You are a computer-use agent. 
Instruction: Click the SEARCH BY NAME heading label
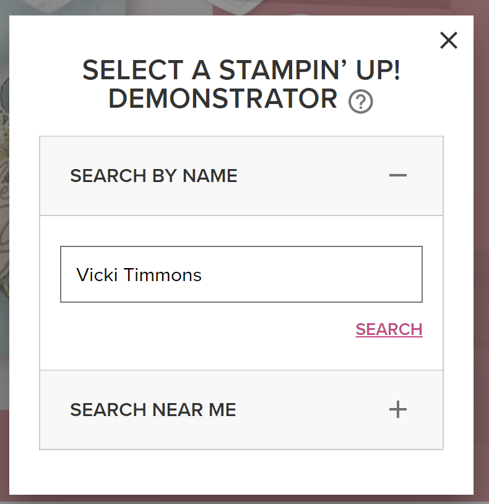click(154, 176)
